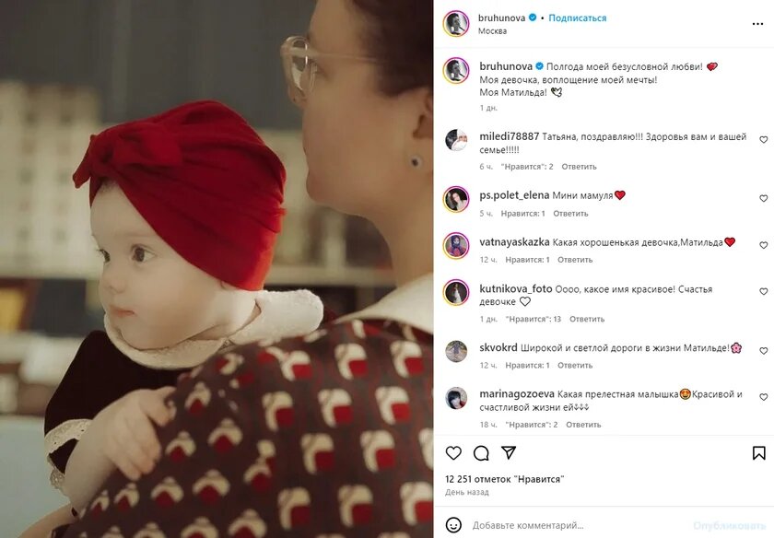Screen dimensions: 774x538
Task: Open the three-dot more options menu
Action: (757, 24)
